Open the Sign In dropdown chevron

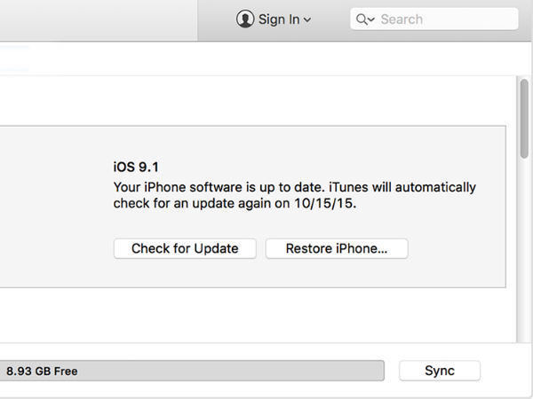pos(307,20)
